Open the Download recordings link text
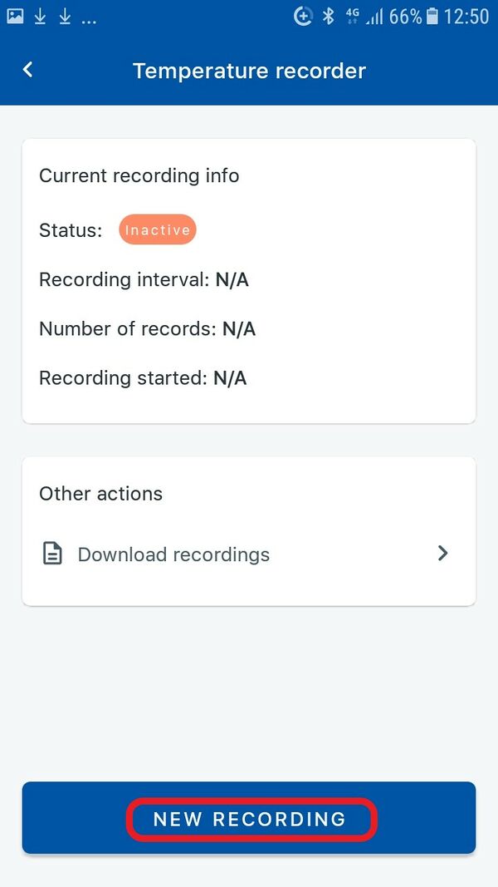 173,554
